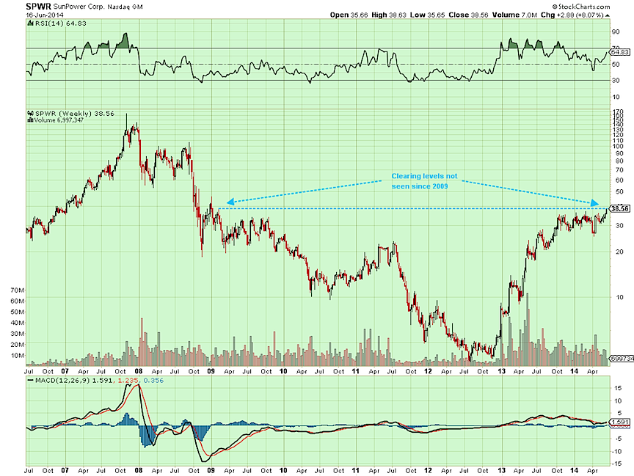Click the 10 label on the price axis
The image size is (634, 476).
(619, 297)
